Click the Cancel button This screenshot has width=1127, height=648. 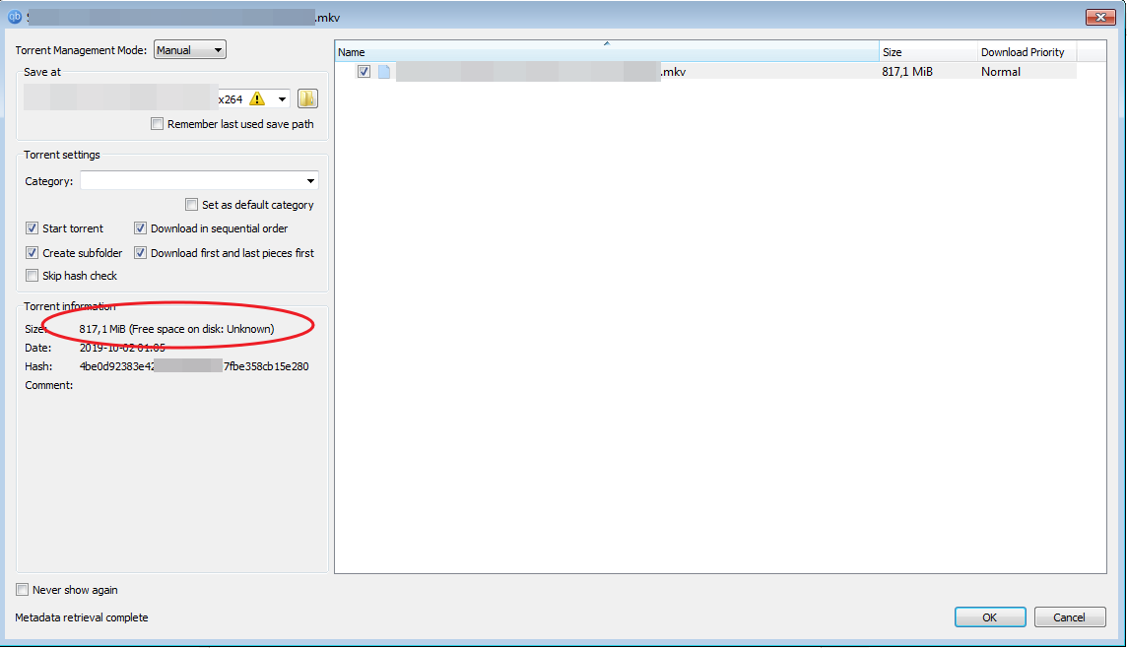(x=1070, y=616)
